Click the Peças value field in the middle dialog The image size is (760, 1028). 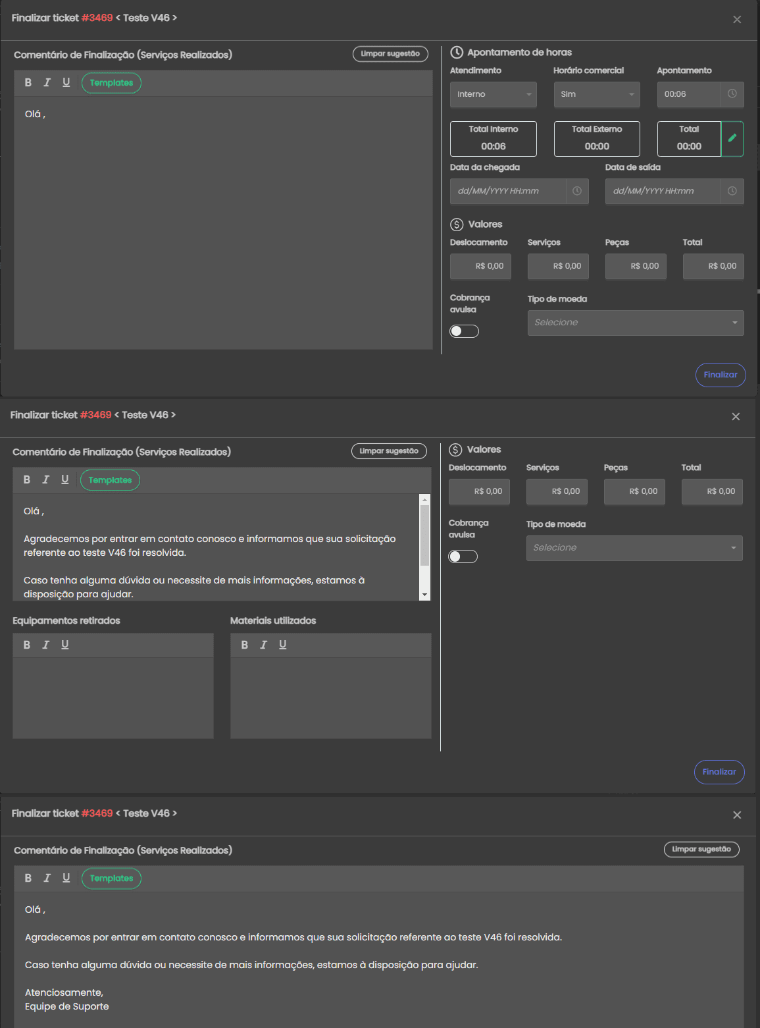pos(634,491)
